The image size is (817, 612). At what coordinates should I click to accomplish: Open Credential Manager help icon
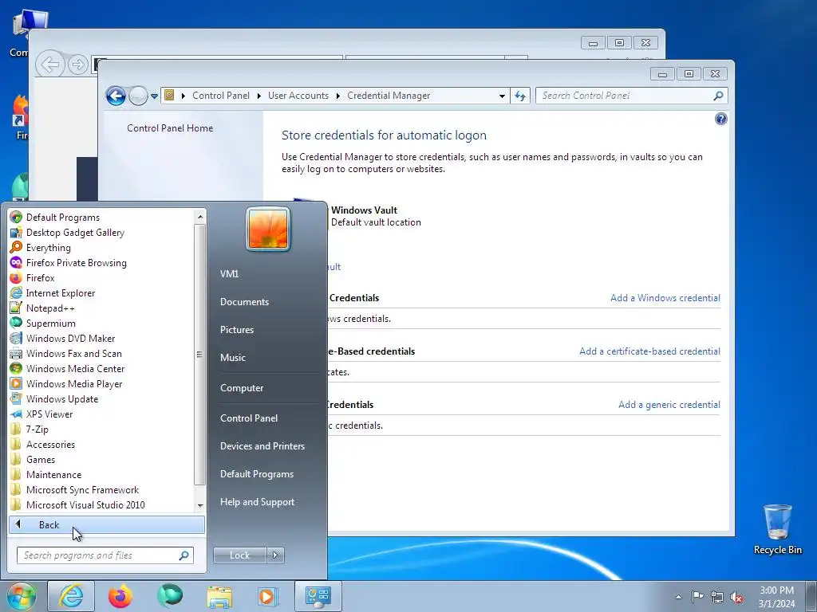point(720,119)
